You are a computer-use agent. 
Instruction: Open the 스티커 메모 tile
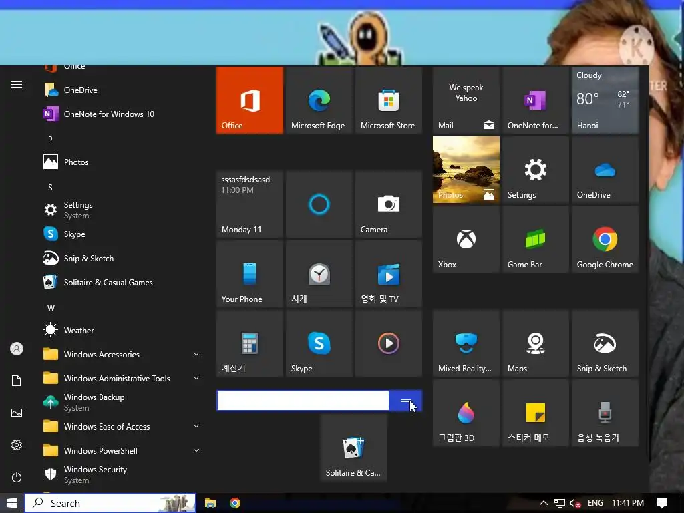535,413
